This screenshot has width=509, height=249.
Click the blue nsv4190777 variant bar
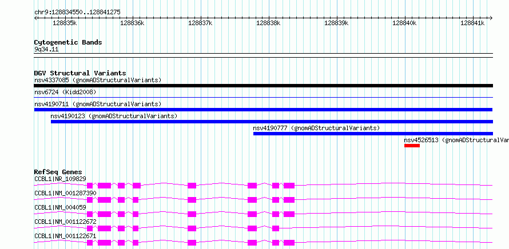point(373,134)
